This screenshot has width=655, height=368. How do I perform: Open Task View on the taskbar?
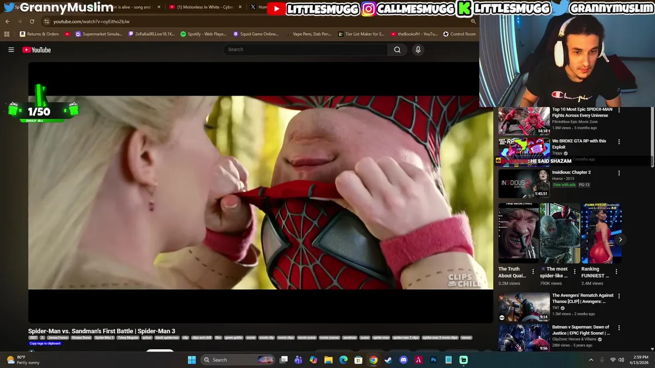tap(284, 360)
